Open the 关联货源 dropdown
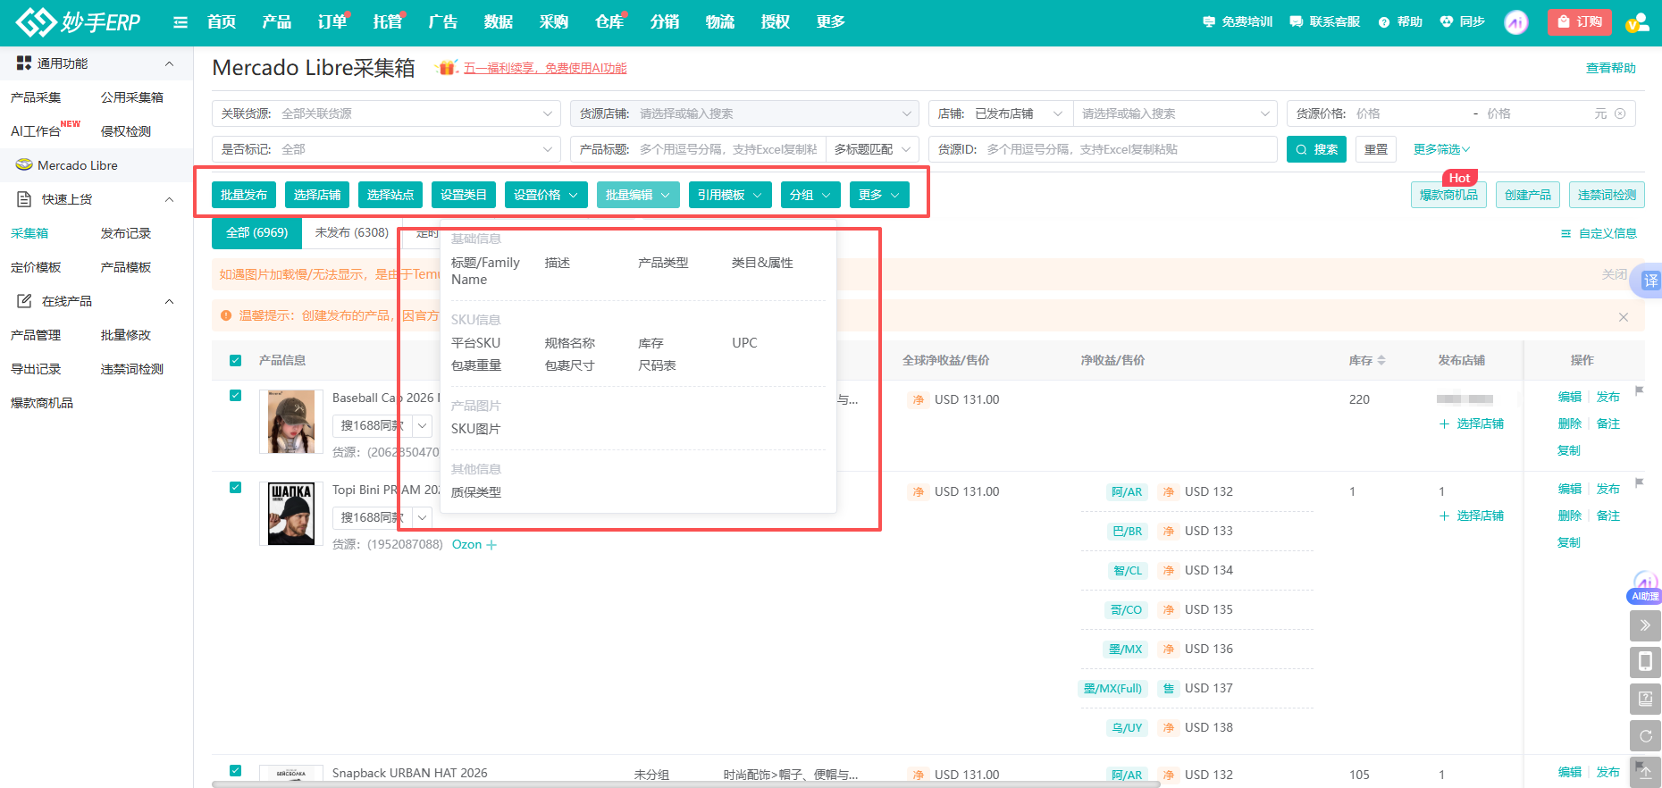The image size is (1662, 788). click(x=386, y=113)
